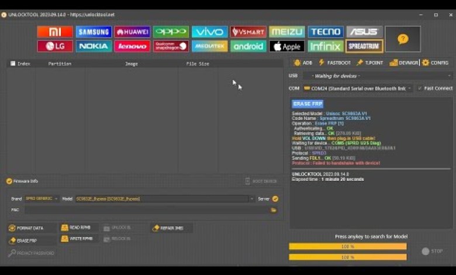Browse for PAC file via folder icon
The image size is (456, 275).
pyautogui.click(x=274, y=210)
